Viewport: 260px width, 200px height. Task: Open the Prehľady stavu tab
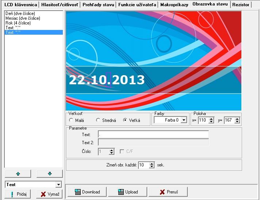[x=98, y=5]
